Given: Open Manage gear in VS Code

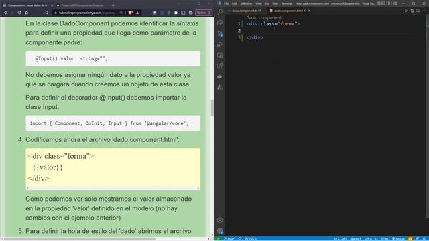Looking at the screenshot, I should (x=220, y=231).
